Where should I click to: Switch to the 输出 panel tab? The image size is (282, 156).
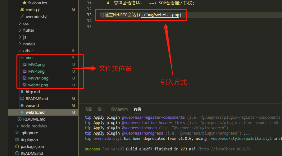(101, 109)
